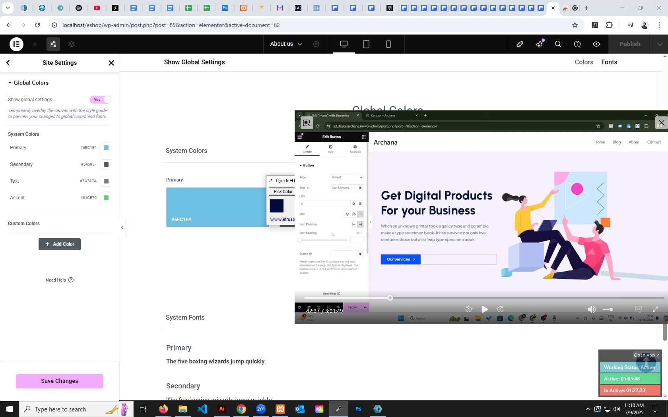Go back from Site Settings panel
Screen dimensions: 668x417
coord(8,63)
